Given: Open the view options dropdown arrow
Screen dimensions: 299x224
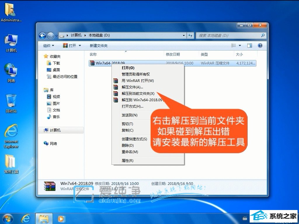Looking at the screenshot, I should click(x=240, y=45).
